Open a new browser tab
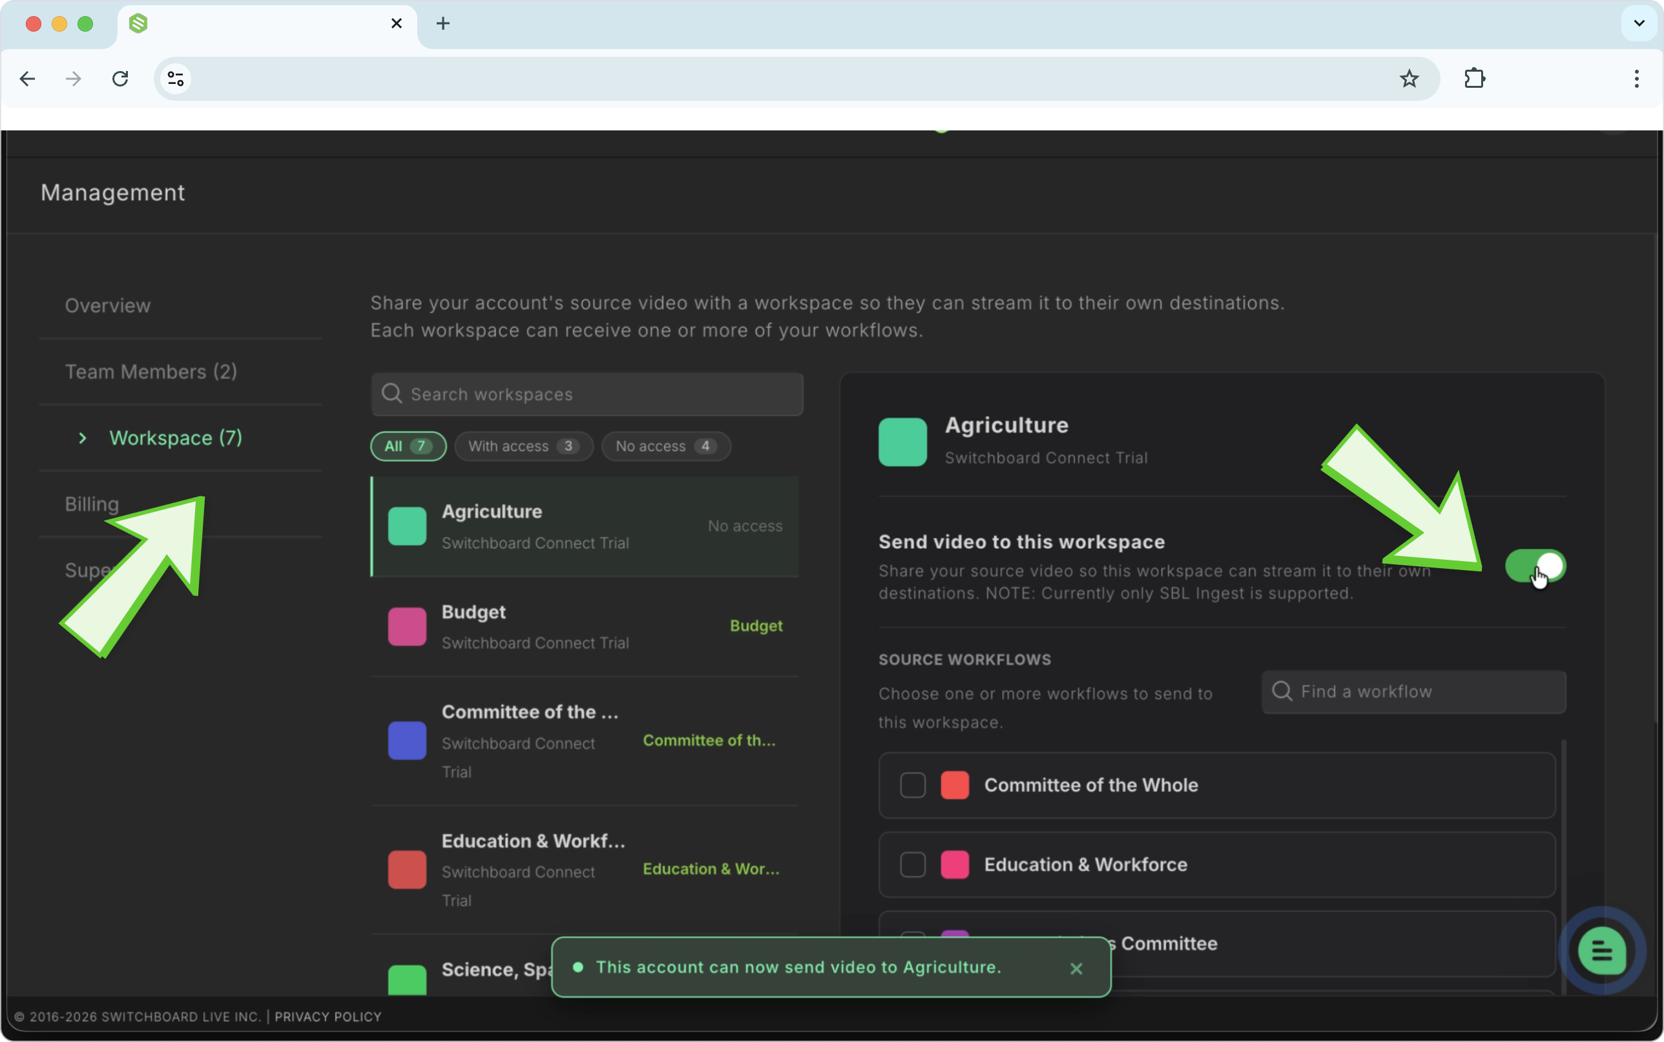The height and width of the screenshot is (1042, 1664). (x=443, y=23)
